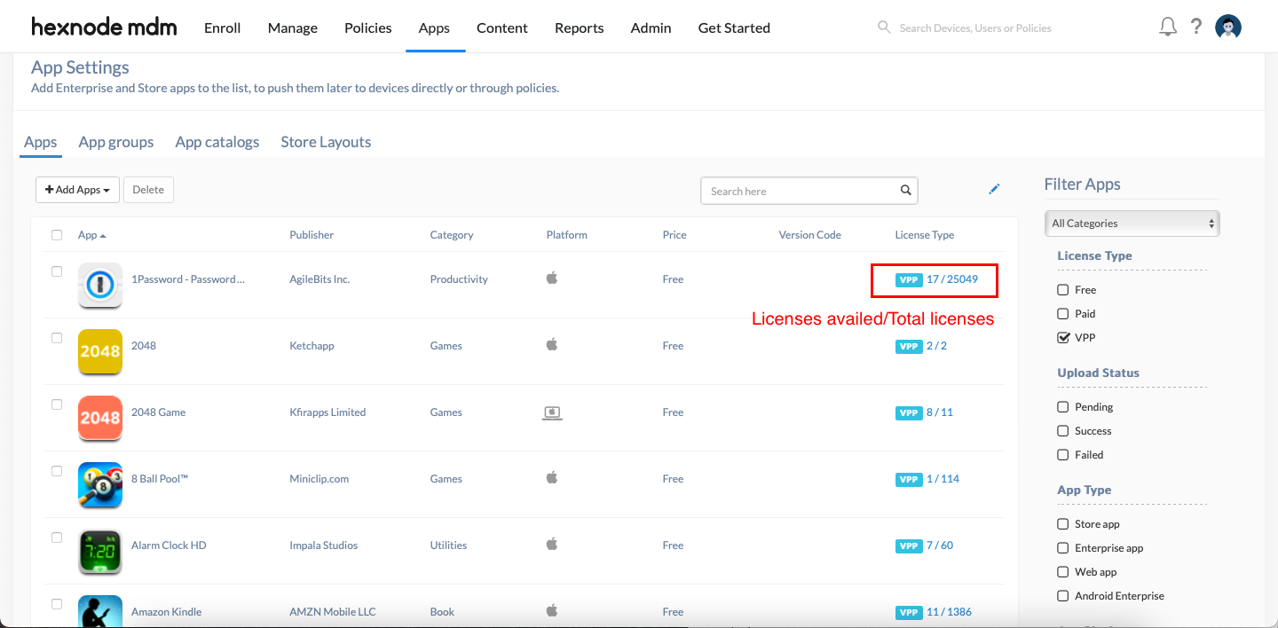Check the Pending upload status filter
Screen dimensions: 1278x628
tap(1063, 407)
